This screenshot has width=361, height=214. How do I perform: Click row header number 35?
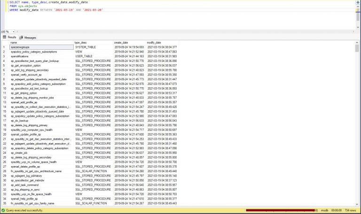(x=5, y=203)
